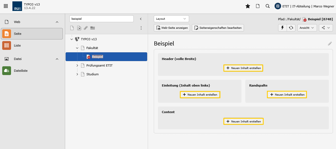
Task: Open the application grid menu
Action: click(6, 6)
